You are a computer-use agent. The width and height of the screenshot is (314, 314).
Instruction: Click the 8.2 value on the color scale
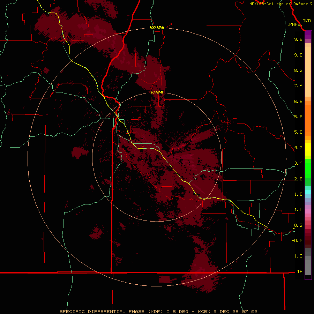(298, 70)
